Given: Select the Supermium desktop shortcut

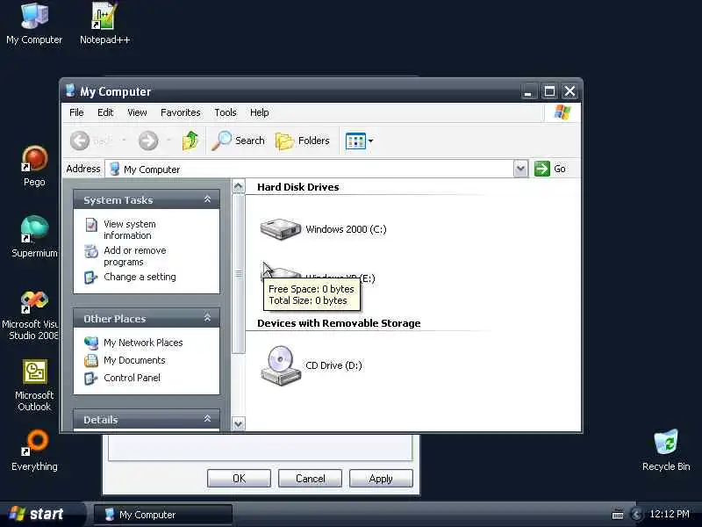Looking at the screenshot, I should pyautogui.click(x=34, y=237).
